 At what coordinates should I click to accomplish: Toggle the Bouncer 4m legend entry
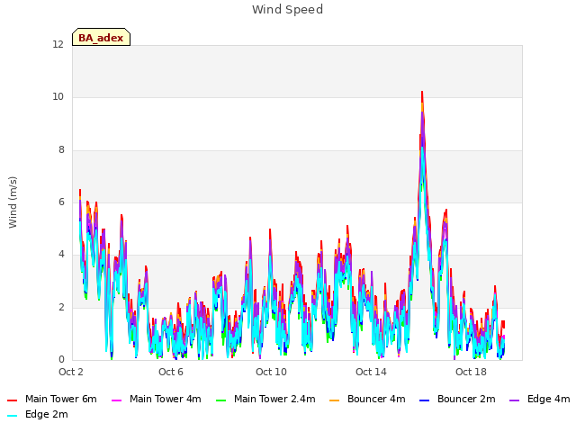click(367, 399)
